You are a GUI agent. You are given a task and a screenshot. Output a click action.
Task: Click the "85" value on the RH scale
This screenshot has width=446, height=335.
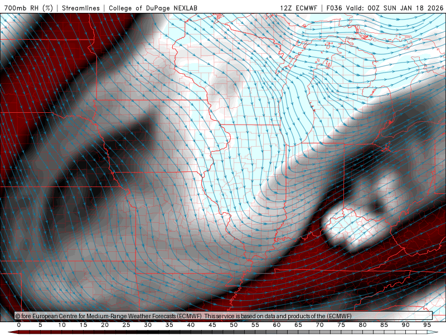click(384, 325)
